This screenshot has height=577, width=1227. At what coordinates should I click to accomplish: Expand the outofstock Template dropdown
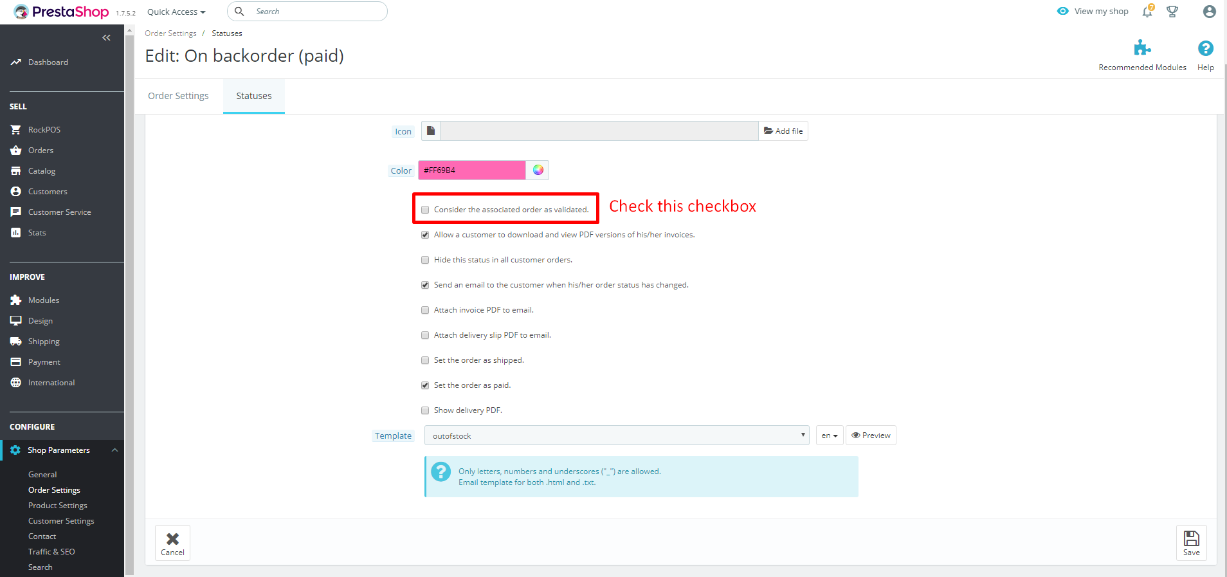pos(616,435)
